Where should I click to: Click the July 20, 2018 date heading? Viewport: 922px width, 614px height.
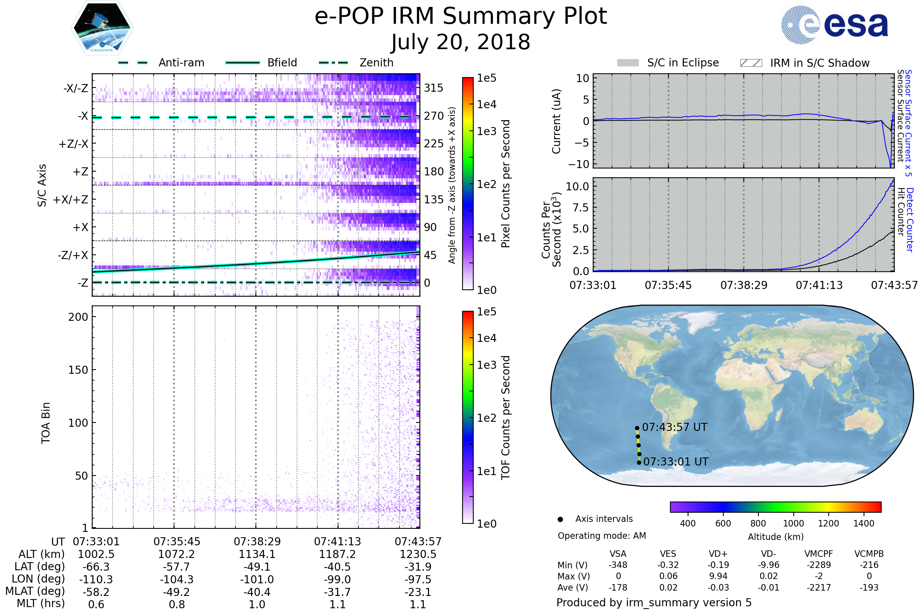click(x=461, y=42)
